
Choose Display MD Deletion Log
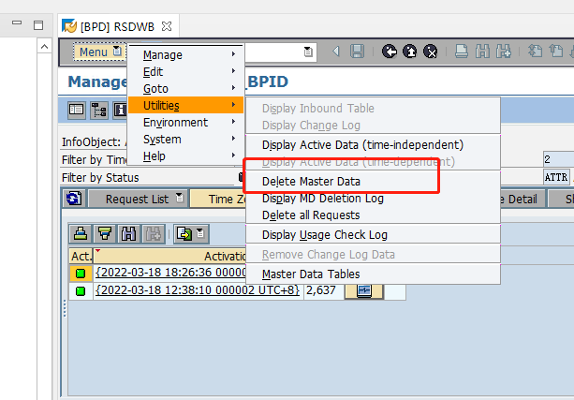click(x=373, y=199)
